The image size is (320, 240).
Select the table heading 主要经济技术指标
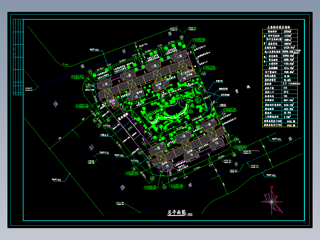click(279, 27)
